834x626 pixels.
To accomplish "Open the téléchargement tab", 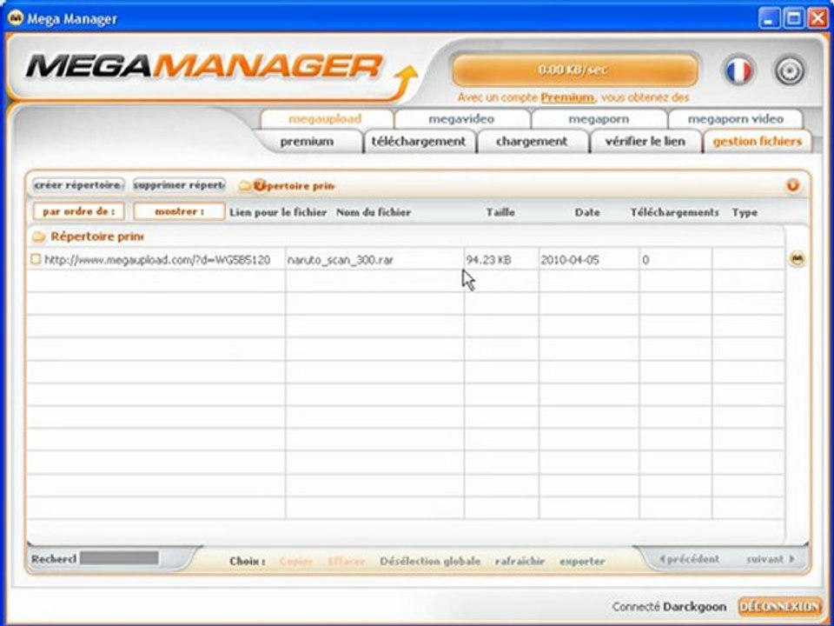I will coord(419,142).
